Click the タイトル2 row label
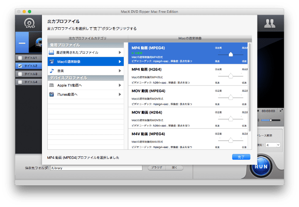 (31, 66)
